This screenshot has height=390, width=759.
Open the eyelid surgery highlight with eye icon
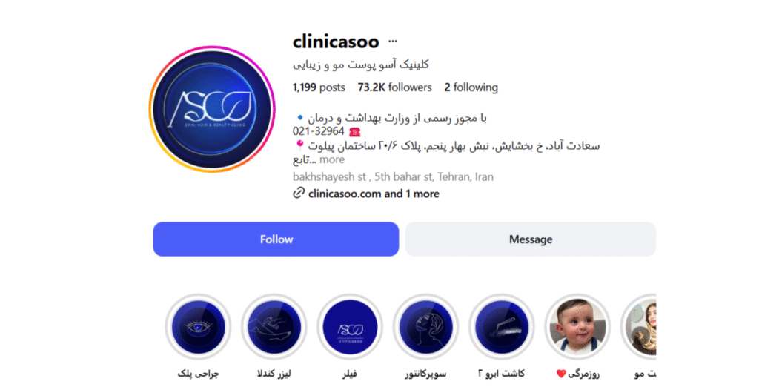(x=198, y=326)
